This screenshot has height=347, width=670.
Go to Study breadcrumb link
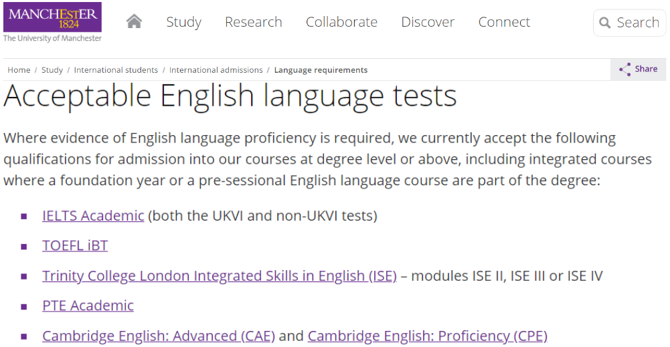point(52,70)
